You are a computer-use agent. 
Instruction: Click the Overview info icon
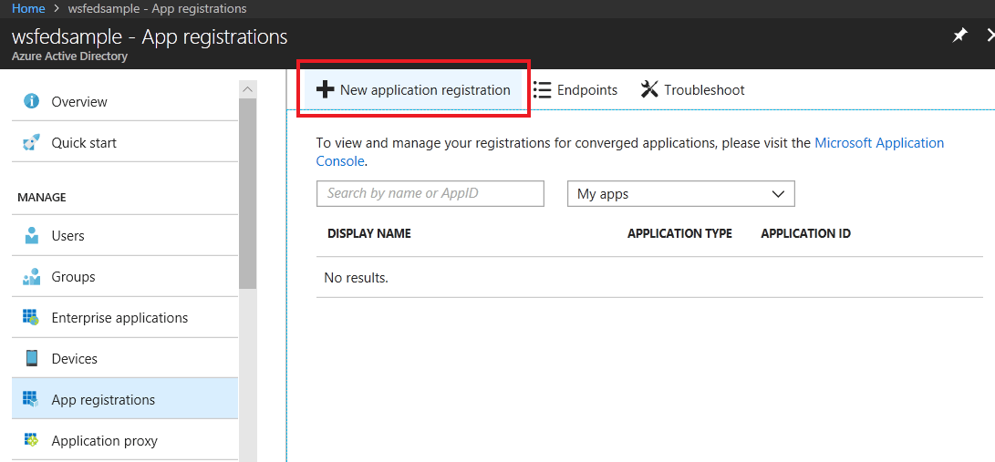[31, 101]
